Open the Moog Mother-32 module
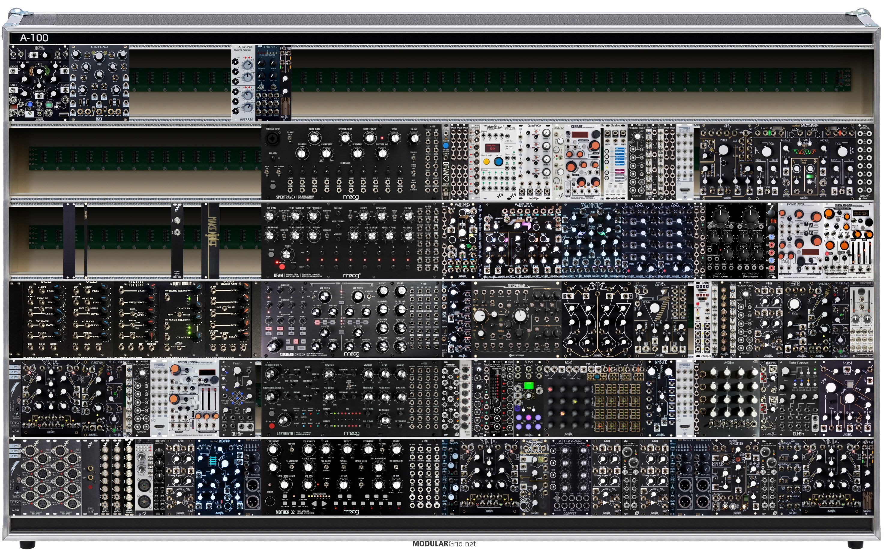This screenshot has width=889, height=550. 351,477
